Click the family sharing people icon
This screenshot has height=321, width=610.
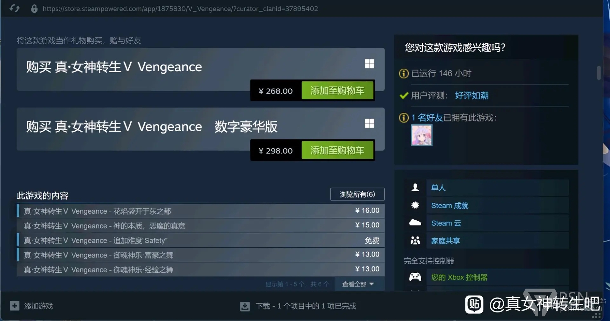click(x=415, y=240)
